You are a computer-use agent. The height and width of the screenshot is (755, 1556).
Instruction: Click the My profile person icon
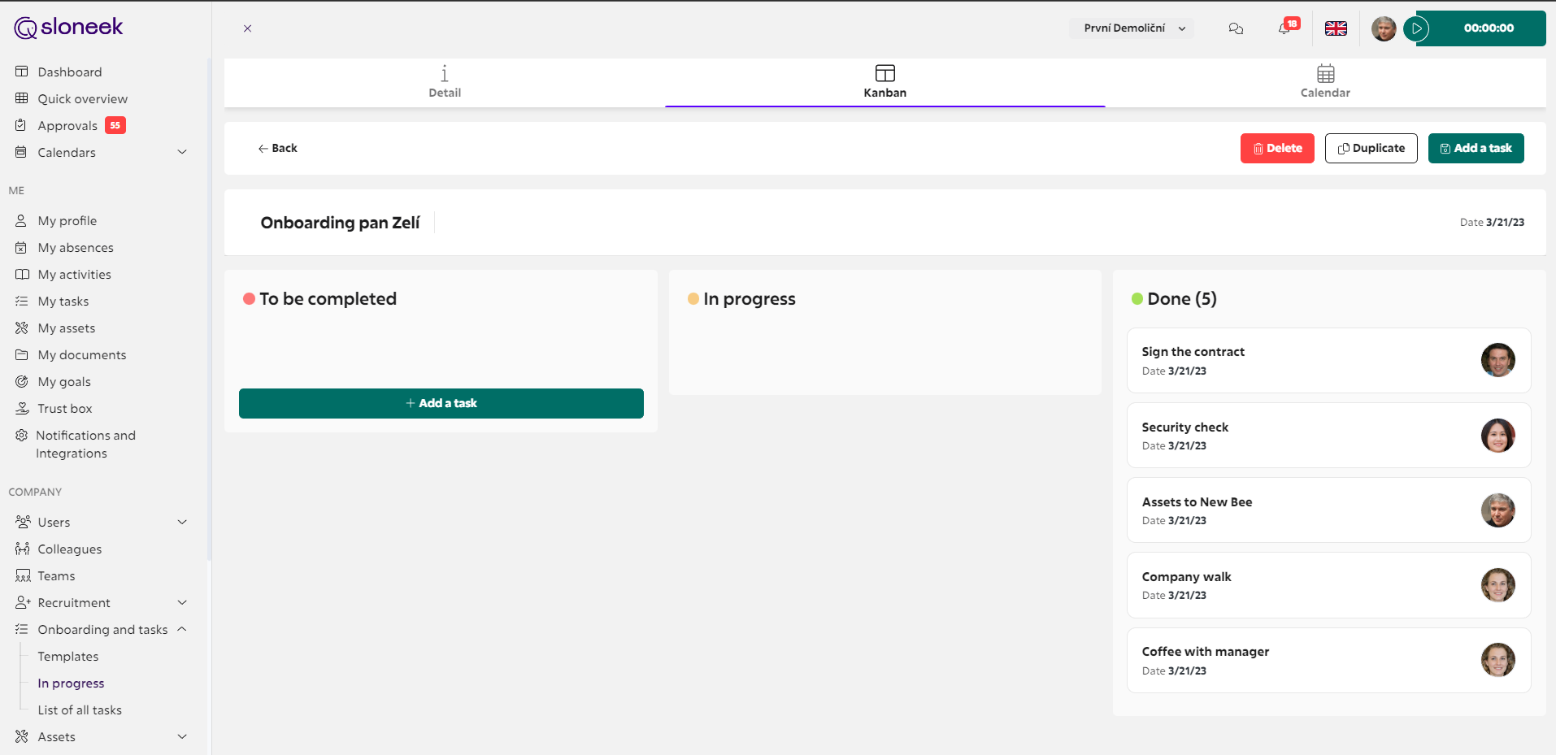pyautogui.click(x=21, y=220)
